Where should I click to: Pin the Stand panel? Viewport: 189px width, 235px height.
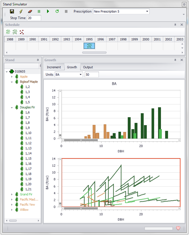(x=38, y=60)
